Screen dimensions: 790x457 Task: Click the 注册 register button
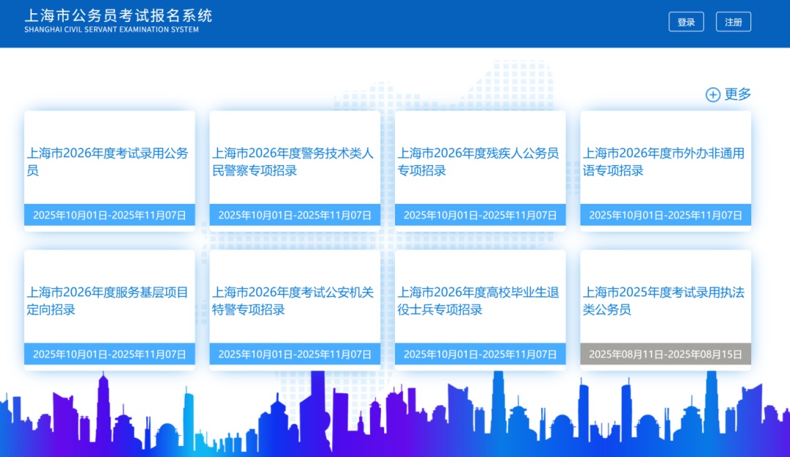733,22
